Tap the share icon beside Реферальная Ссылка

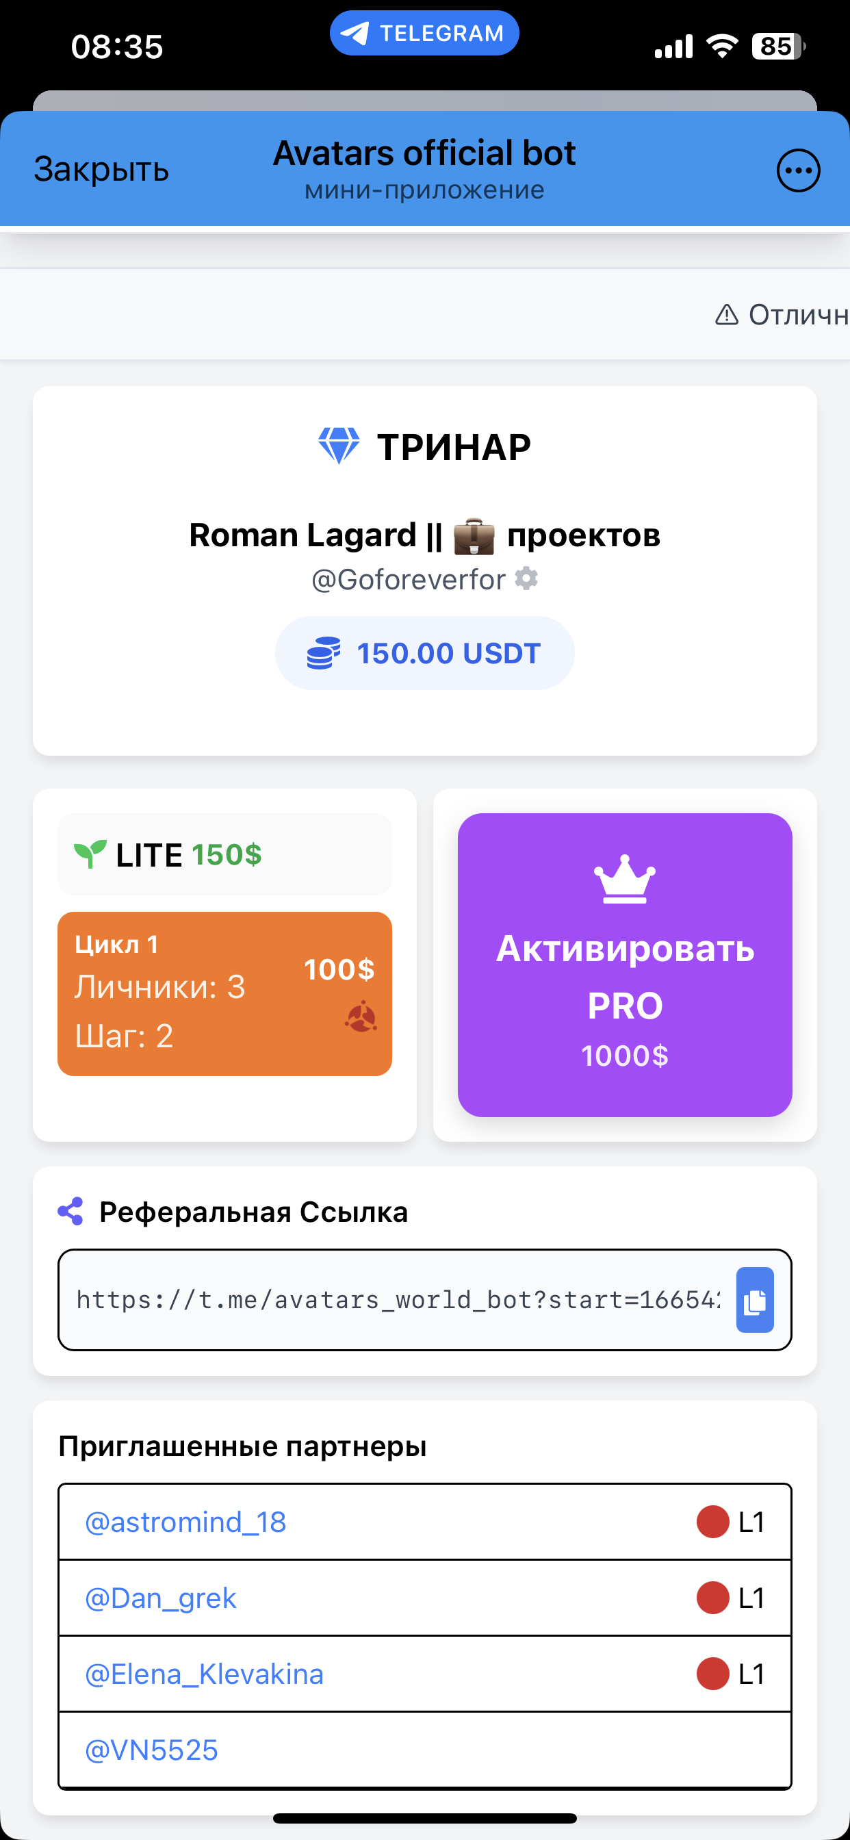click(70, 1212)
